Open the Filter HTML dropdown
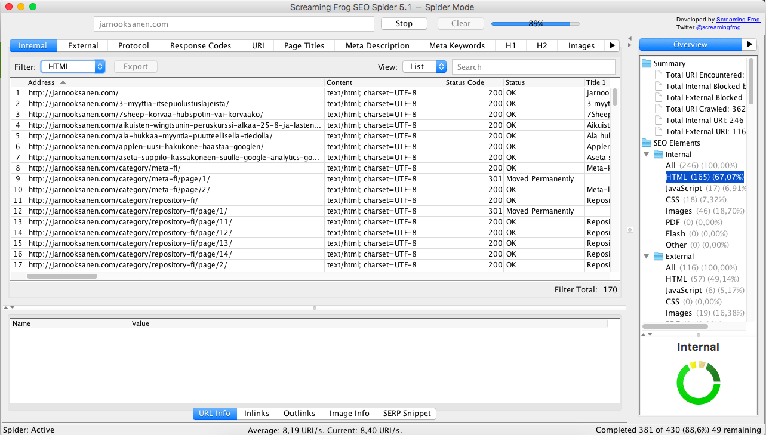Screen dimensions: 766x435 pos(73,67)
